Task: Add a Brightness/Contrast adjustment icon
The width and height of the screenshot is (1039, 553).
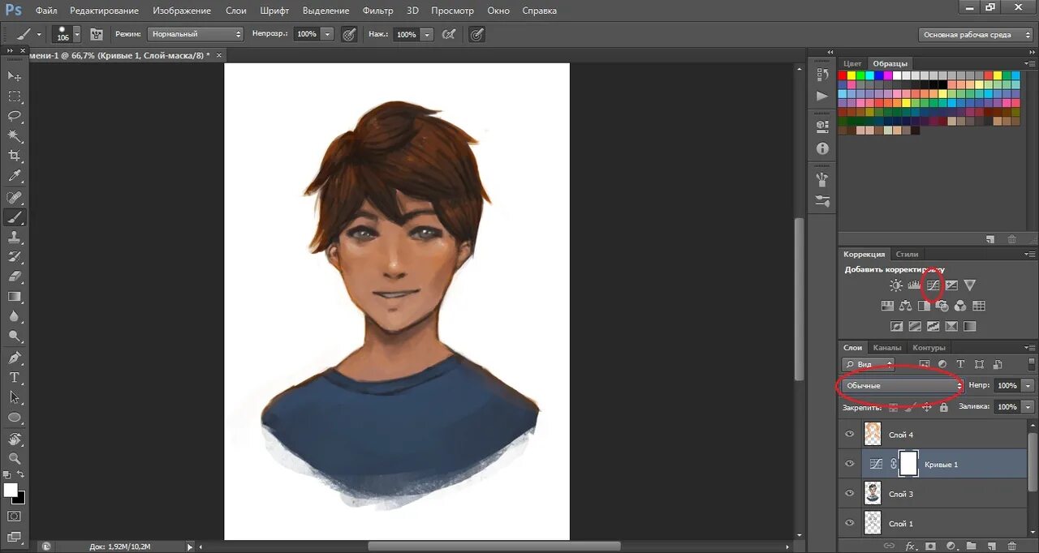Action: tap(895, 285)
